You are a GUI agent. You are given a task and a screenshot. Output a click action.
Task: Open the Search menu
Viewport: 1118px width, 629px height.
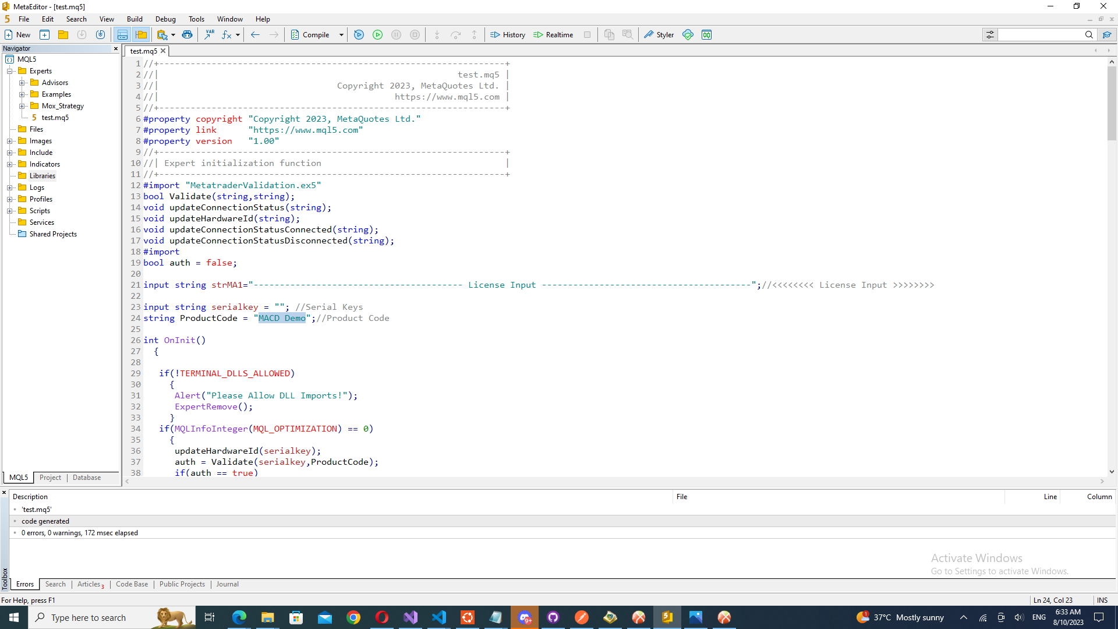[x=76, y=19]
